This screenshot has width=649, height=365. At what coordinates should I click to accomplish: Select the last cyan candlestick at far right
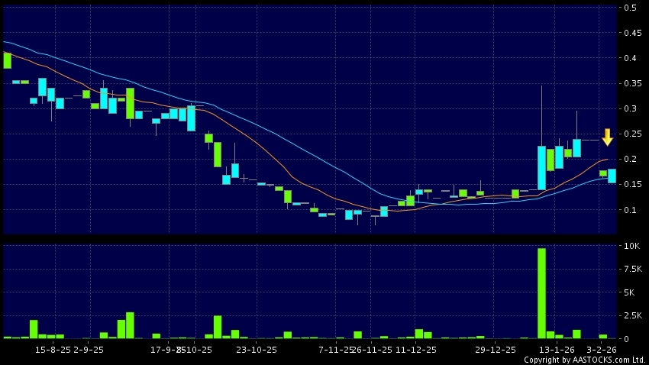(612, 176)
